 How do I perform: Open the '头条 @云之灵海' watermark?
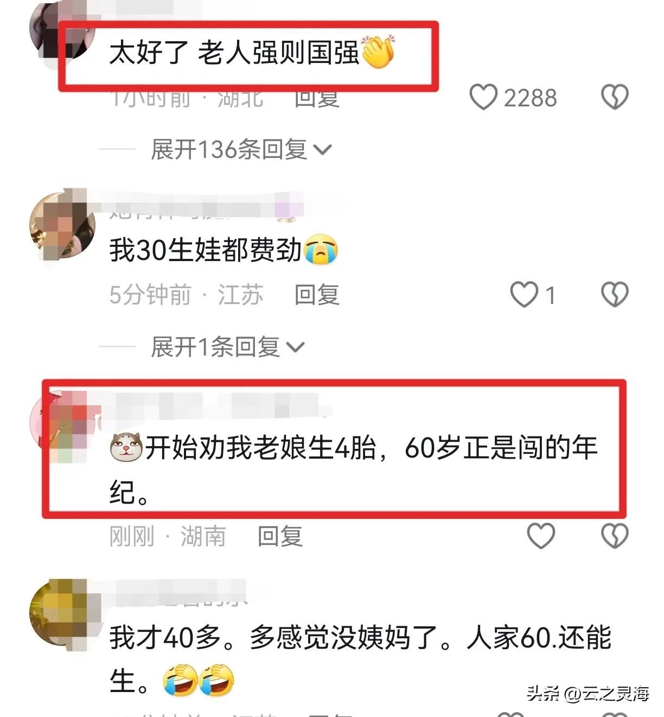point(588,693)
